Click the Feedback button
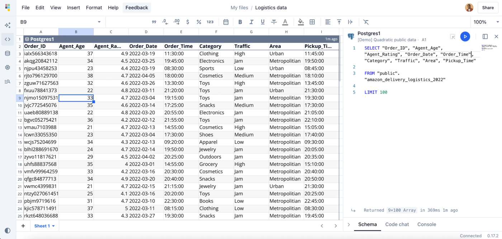Viewport: 502px width, 239px height. click(x=137, y=8)
